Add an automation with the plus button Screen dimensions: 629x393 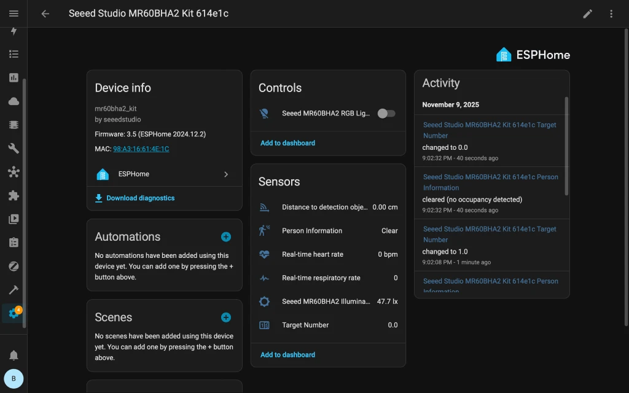coord(225,236)
